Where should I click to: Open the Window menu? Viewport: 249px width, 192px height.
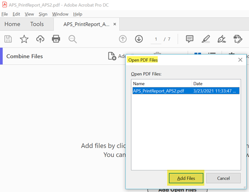60,14
